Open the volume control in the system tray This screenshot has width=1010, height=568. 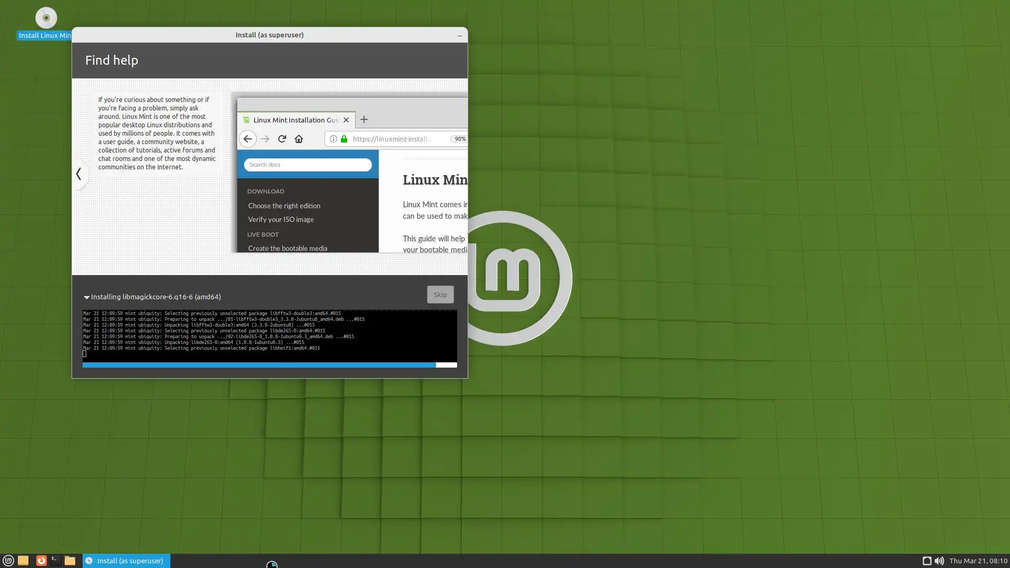click(939, 561)
